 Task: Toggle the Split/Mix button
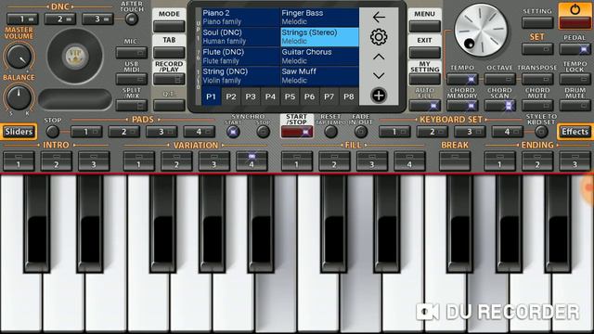coord(132,105)
